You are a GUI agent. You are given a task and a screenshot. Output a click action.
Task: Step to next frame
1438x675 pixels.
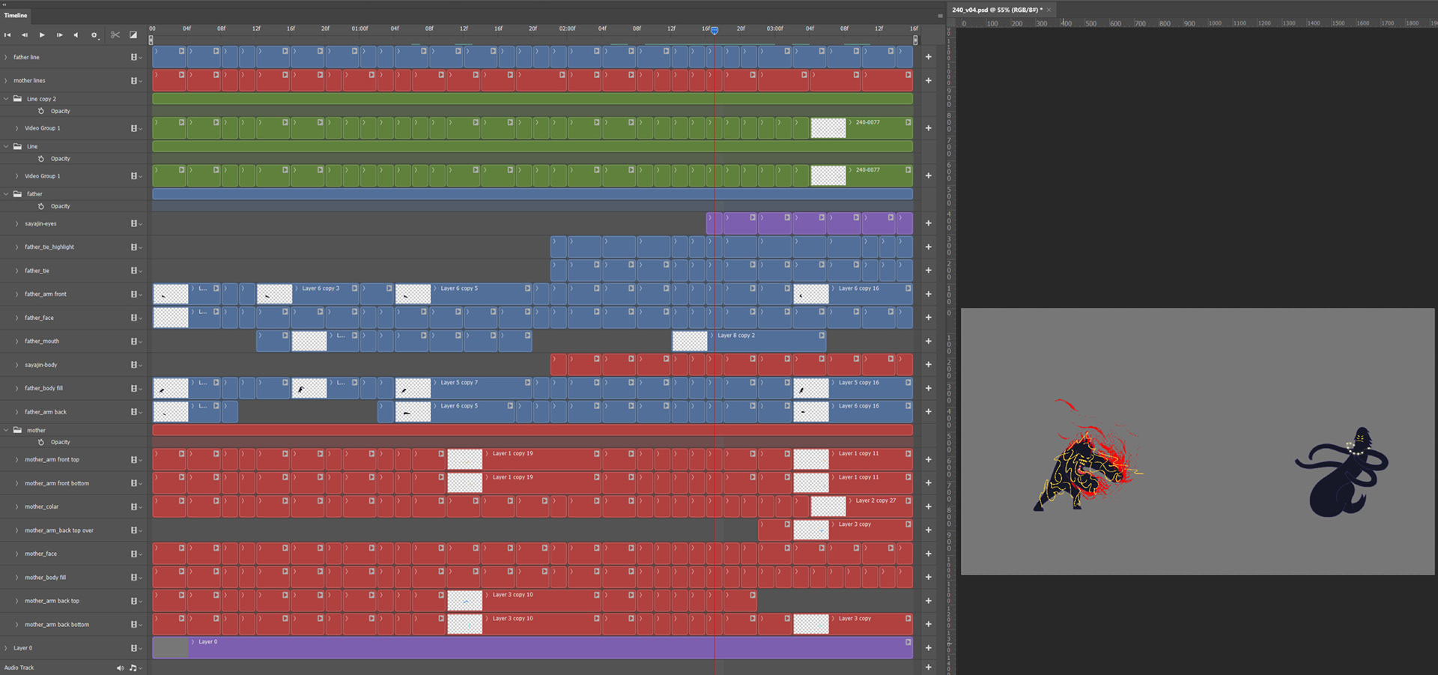pos(59,35)
